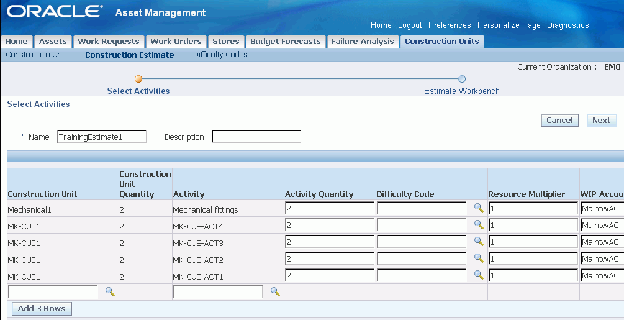Focus WIP Account field for MK-CUE-ACT2 row
Screen dimensions: 624x320
(602, 258)
